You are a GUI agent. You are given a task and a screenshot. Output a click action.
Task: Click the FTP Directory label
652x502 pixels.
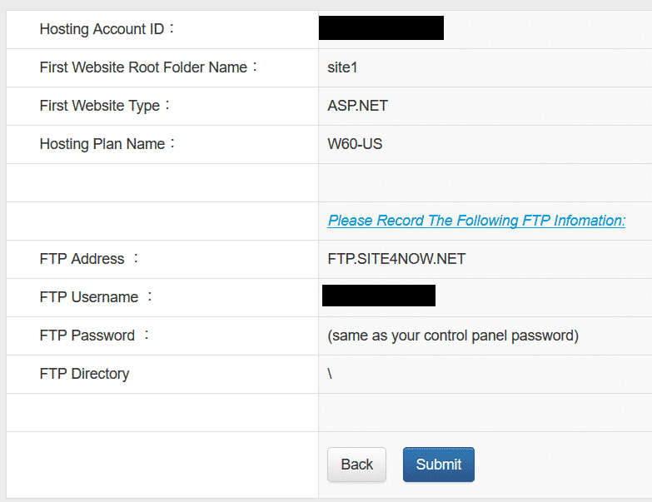[84, 374]
